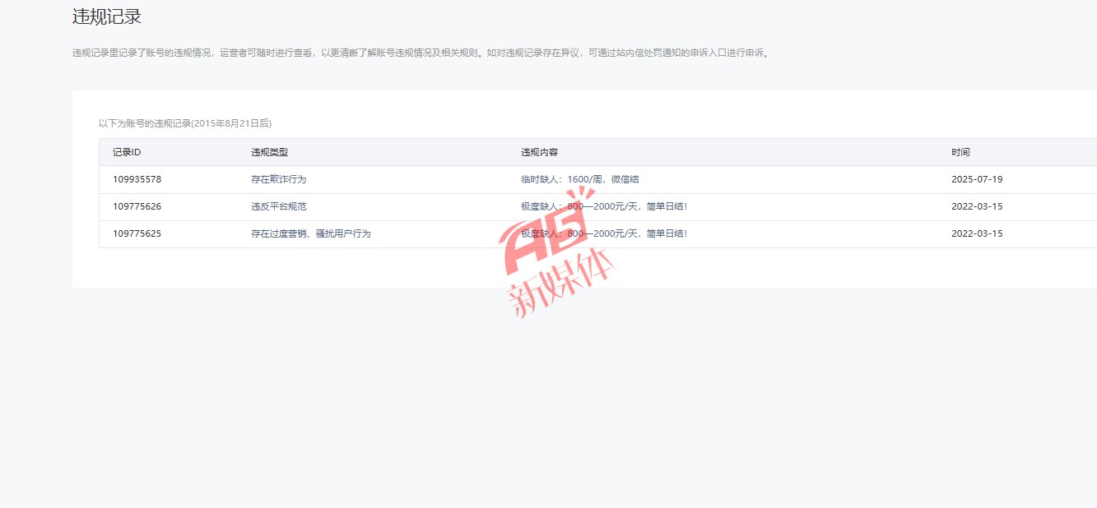Select the 记录ID column header
Image resolution: width=1097 pixels, height=508 pixels.
pos(127,152)
